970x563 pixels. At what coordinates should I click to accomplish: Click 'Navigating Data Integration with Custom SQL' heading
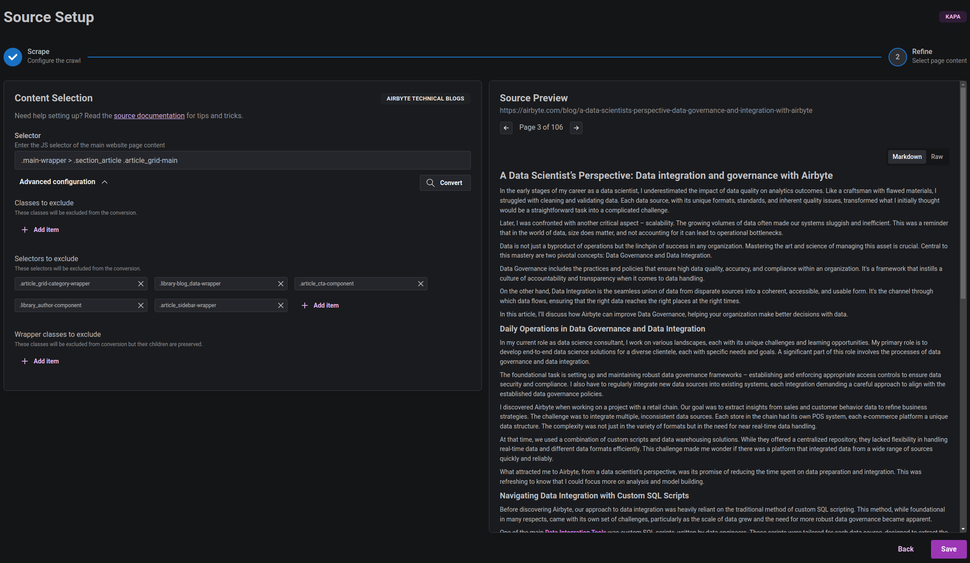pyautogui.click(x=594, y=496)
